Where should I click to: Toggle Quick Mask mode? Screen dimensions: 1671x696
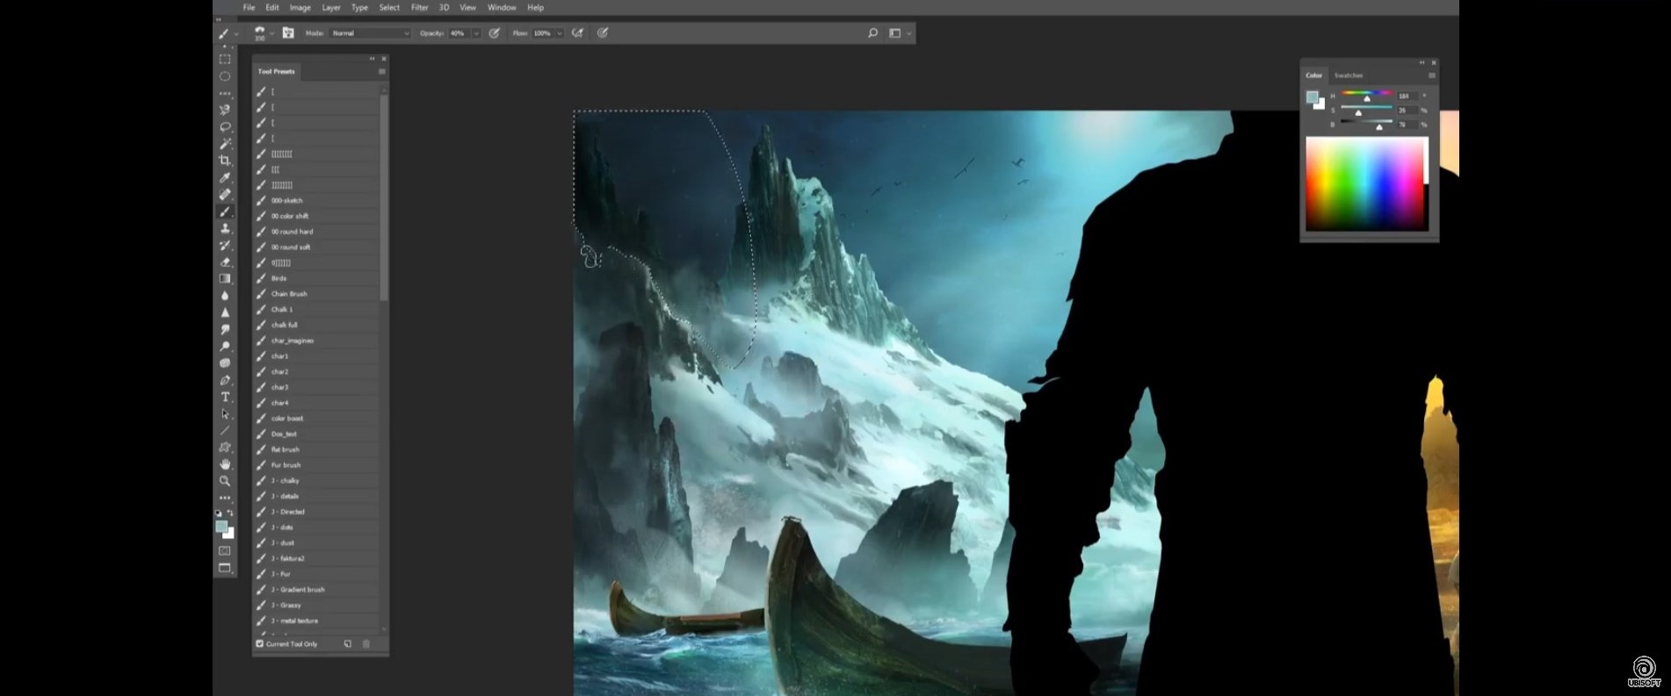point(225,551)
